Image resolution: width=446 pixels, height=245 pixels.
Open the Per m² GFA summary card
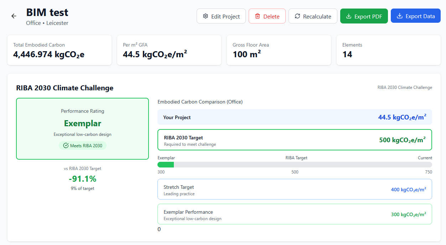pos(169,50)
